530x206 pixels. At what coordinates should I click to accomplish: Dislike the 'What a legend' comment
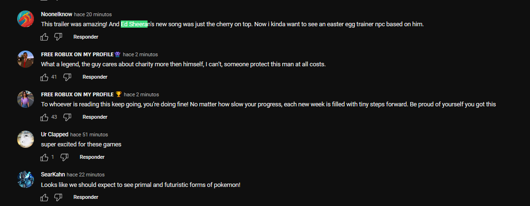(68, 77)
